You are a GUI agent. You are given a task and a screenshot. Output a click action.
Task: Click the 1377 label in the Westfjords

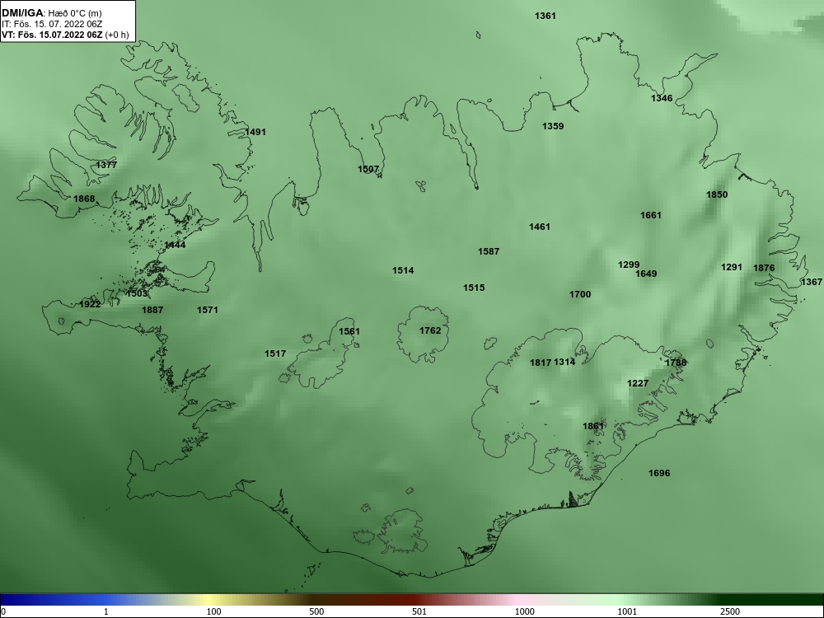coord(106,165)
